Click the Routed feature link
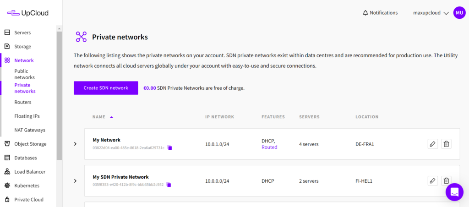 coord(269,147)
